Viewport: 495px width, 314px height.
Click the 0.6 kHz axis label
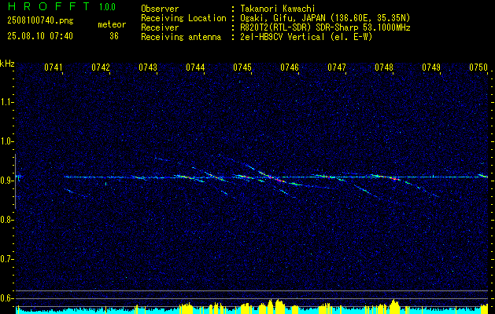[7, 298]
